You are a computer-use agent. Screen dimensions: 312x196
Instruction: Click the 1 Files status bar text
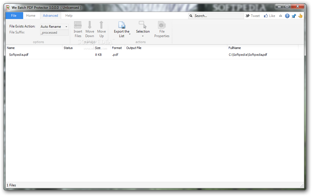tap(11, 185)
